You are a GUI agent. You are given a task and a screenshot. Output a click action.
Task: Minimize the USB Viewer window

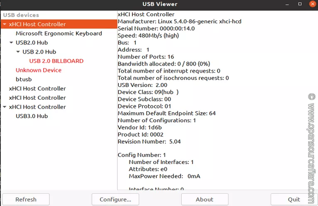click(288, 4)
